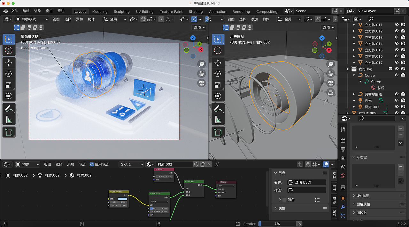
Task: Click the color swatch in the 亮度/对比度 node
Action: 122,199
